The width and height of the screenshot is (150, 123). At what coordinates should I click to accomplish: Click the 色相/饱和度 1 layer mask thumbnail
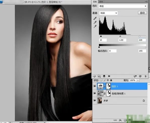[x=108, y=93]
